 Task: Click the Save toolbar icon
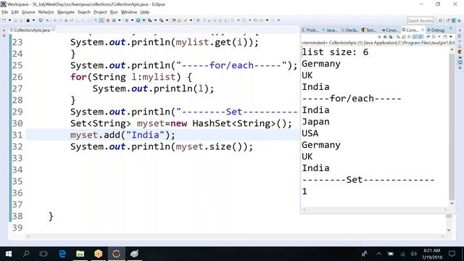(x=16, y=20)
